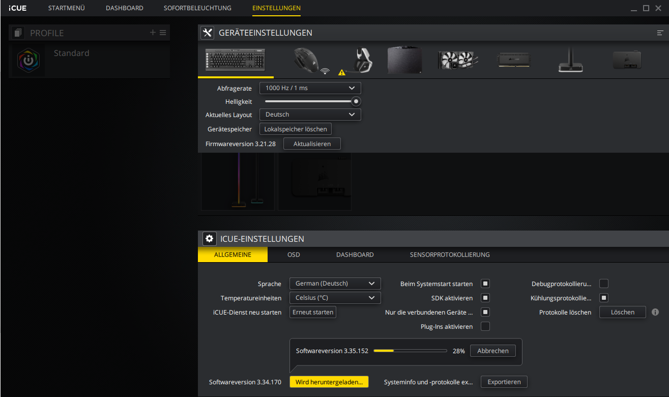Screen dimensions: 669x397
Task: Select the mouse pad device
Action: coord(404,60)
